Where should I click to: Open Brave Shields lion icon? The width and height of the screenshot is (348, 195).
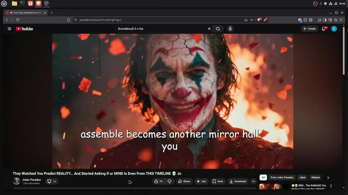click(259, 20)
